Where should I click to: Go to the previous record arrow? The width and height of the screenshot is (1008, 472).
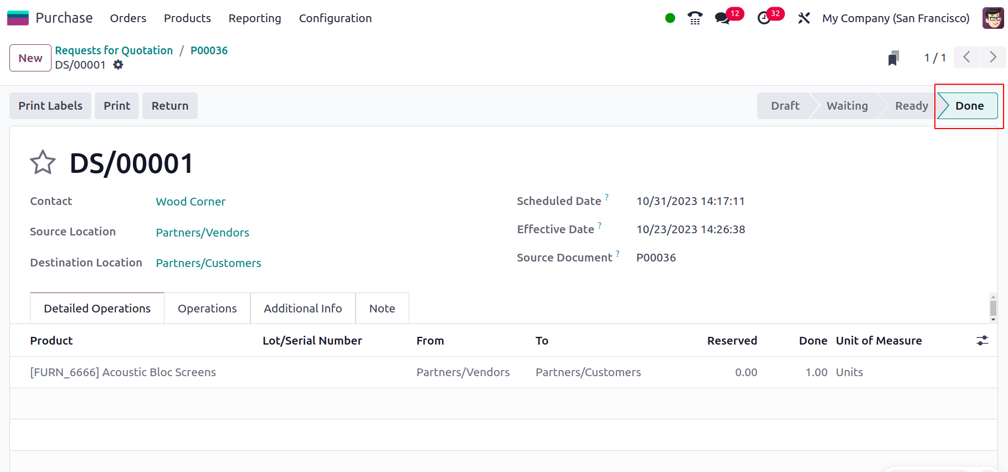pyautogui.click(x=966, y=58)
